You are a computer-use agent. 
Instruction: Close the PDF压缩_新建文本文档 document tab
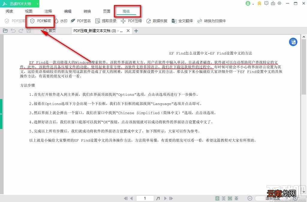tap(128, 31)
